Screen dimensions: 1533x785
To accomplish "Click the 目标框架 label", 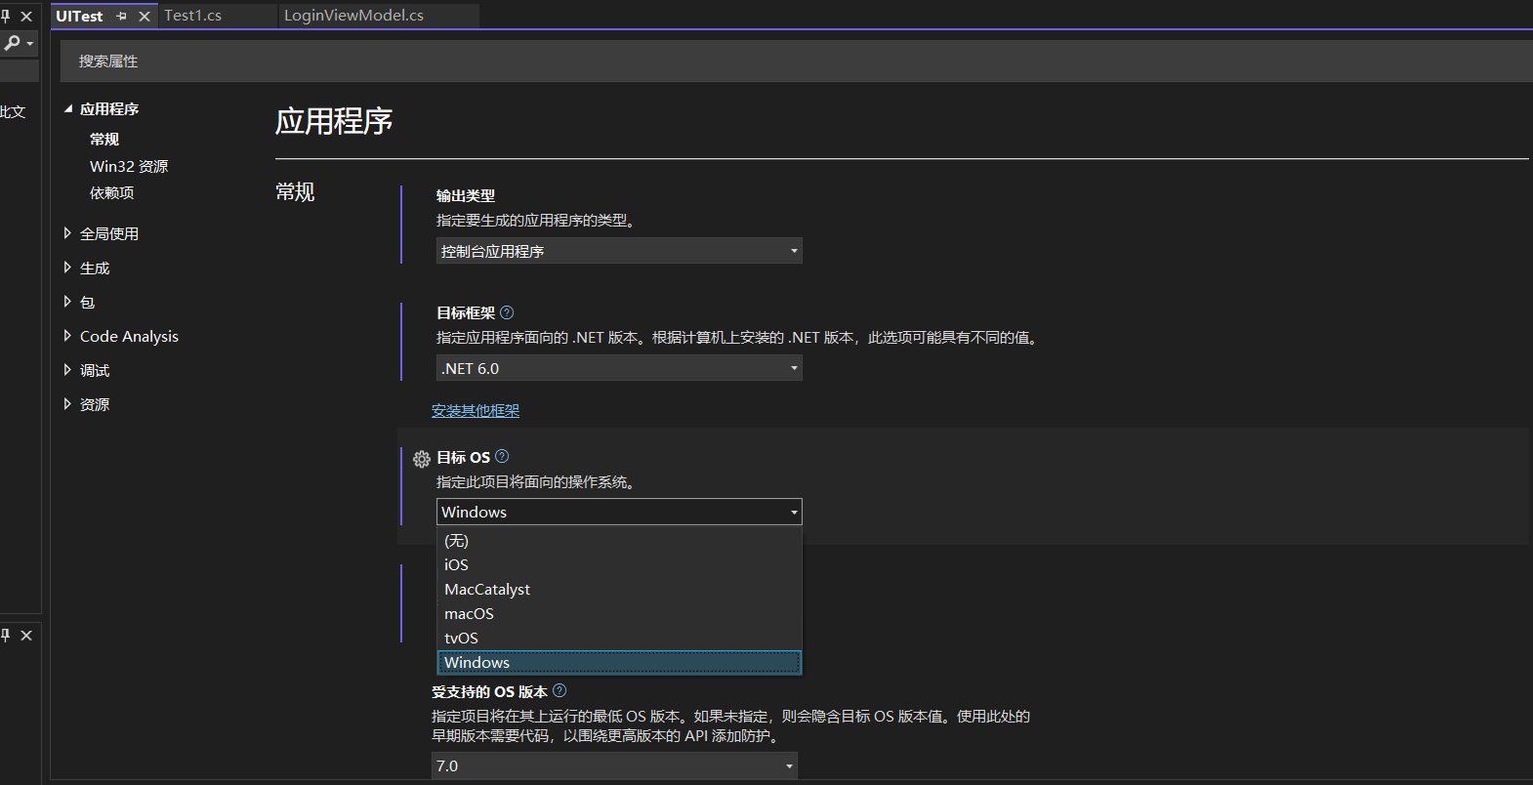I will tap(466, 312).
